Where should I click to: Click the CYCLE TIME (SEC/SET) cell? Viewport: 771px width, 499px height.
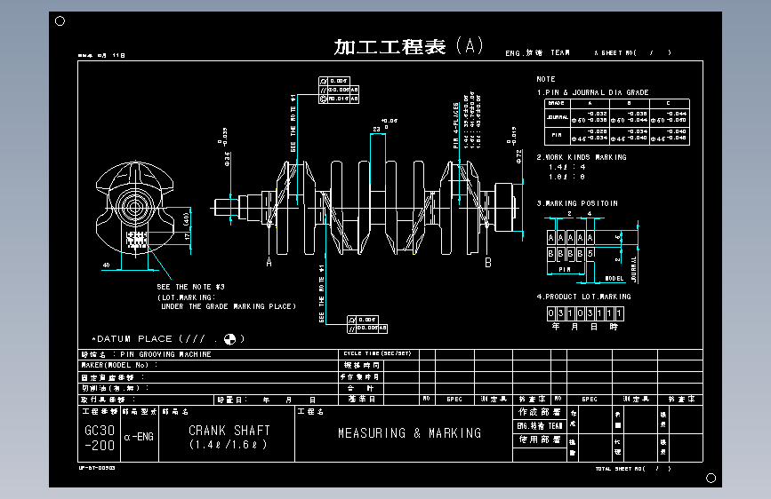point(378,353)
